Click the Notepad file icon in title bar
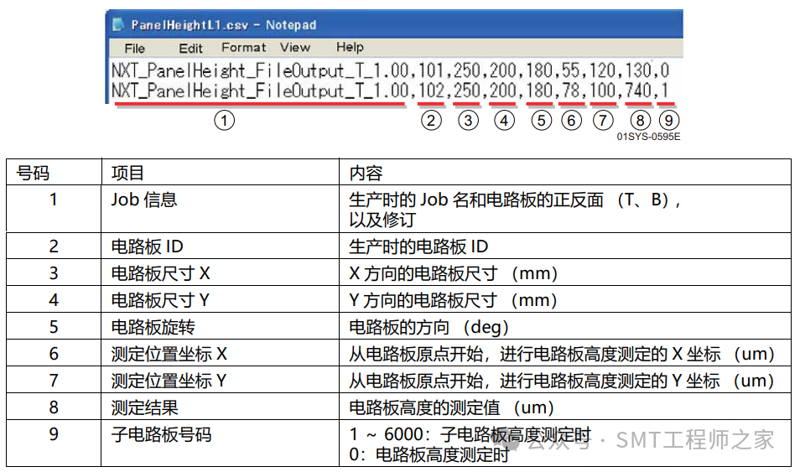 pos(118,24)
